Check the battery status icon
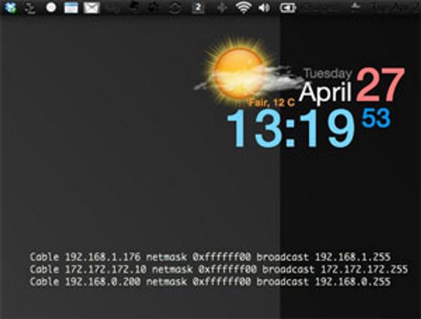This screenshot has height=319, width=421. (x=287, y=8)
